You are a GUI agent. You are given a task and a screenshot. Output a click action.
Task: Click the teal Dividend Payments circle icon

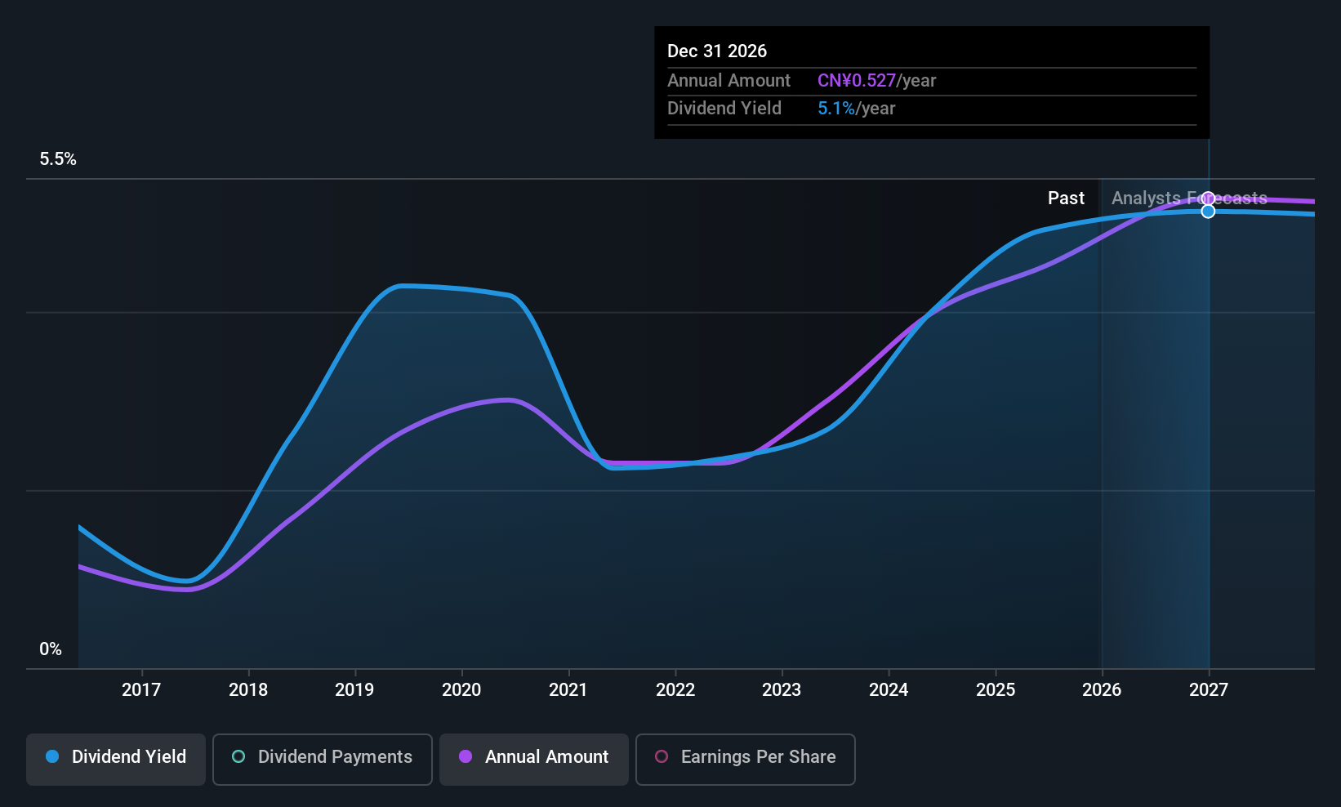click(x=238, y=756)
